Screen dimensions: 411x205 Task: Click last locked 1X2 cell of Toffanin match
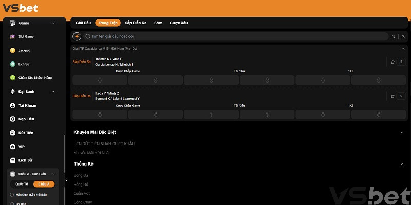[x=379, y=80]
